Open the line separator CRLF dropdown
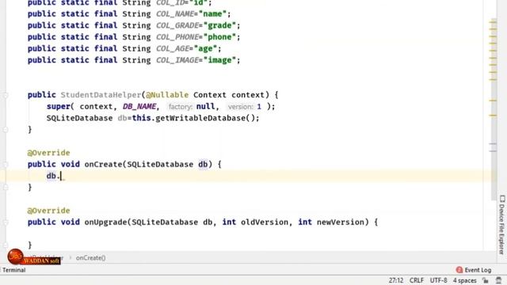This screenshot has height=285, width=507. (x=417, y=280)
